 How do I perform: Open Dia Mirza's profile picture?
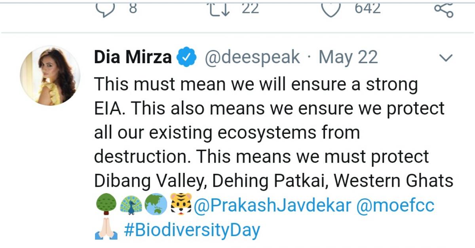coord(50,75)
